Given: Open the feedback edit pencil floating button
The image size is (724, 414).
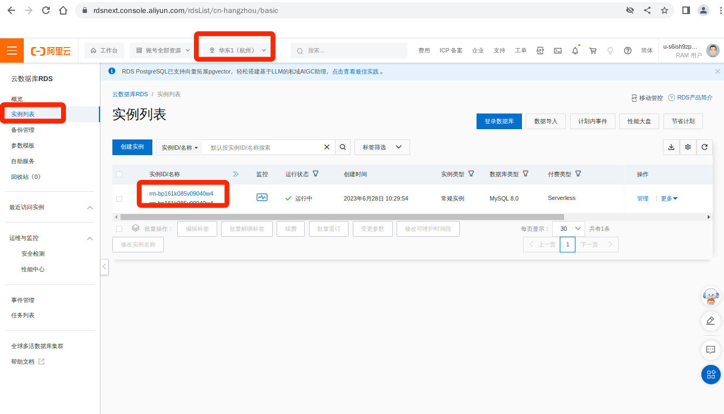Looking at the screenshot, I should 711,320.
